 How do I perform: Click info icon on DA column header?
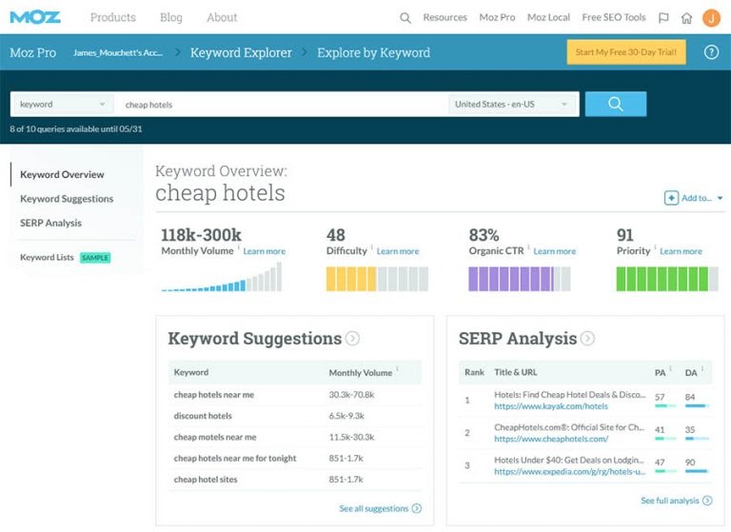tap(702, 369)
